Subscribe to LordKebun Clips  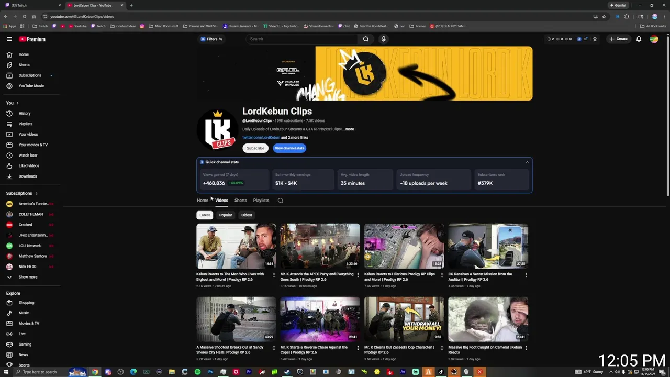tap(255, 148)
